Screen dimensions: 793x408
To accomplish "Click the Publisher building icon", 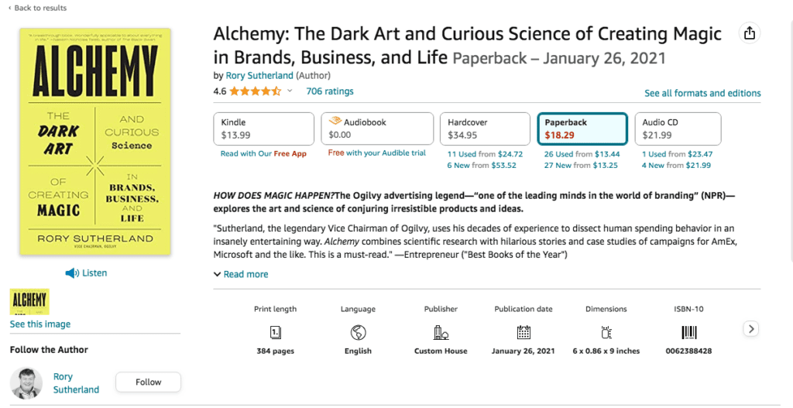I will (x=441, y=332).
